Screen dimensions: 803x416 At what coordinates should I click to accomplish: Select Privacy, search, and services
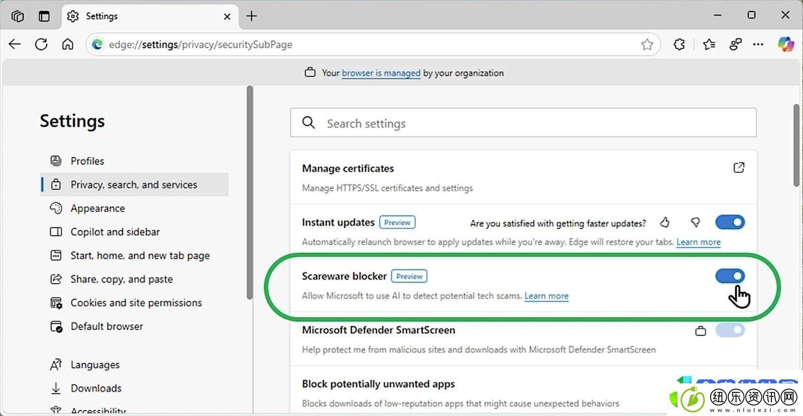[x=134, y=185]
